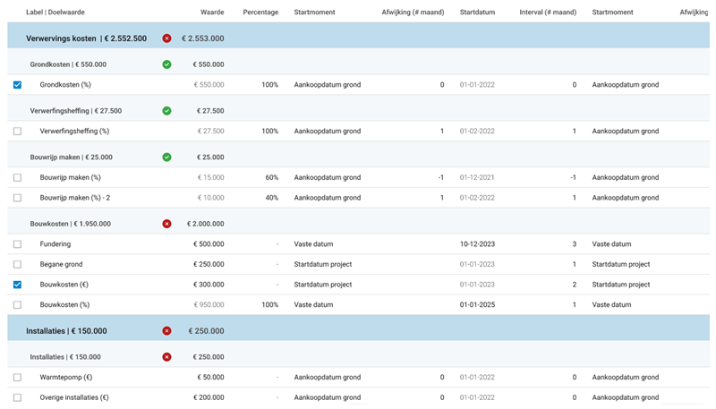716x409 pixels.
Task: Click red error icon beside Bouwkosten group
Action: point(167,224)
